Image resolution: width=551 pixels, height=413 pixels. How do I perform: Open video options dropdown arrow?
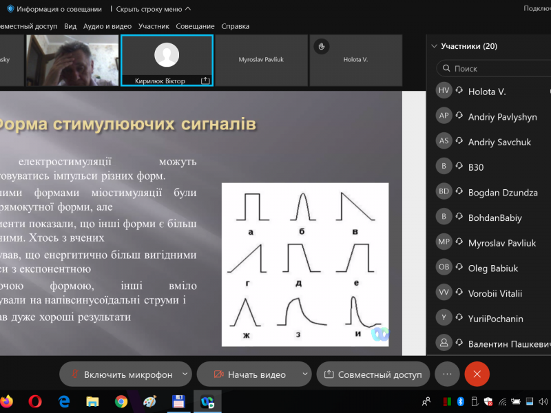tap(304, 374)
